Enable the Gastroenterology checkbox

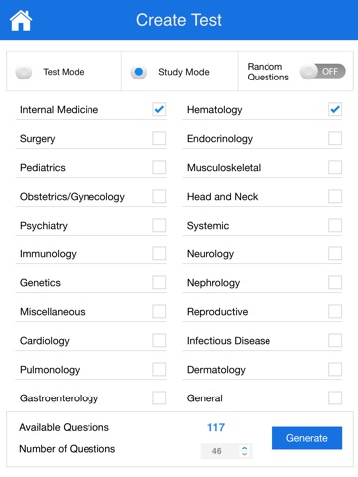click(x=159, y=397)
